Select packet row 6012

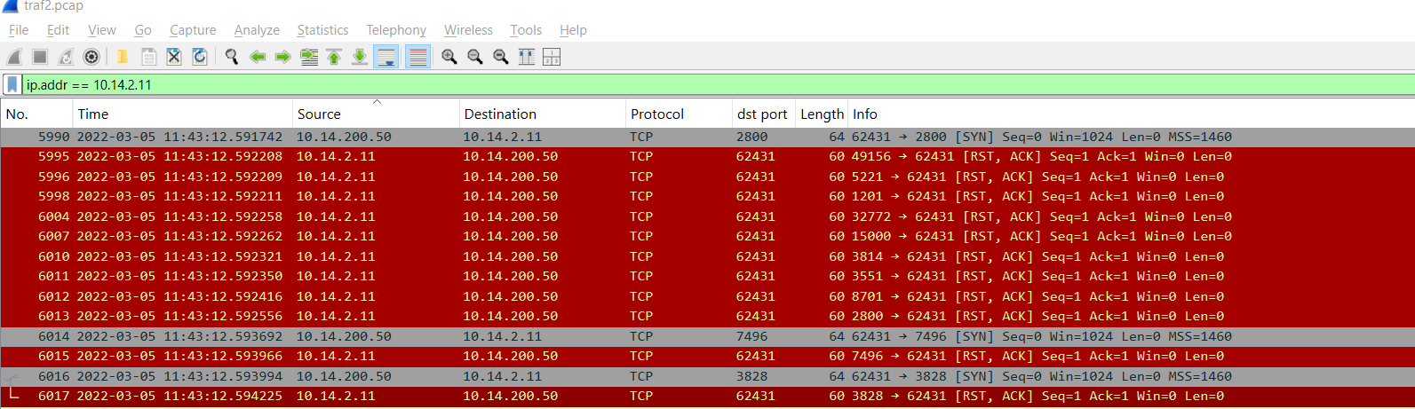tap(707, 296)
